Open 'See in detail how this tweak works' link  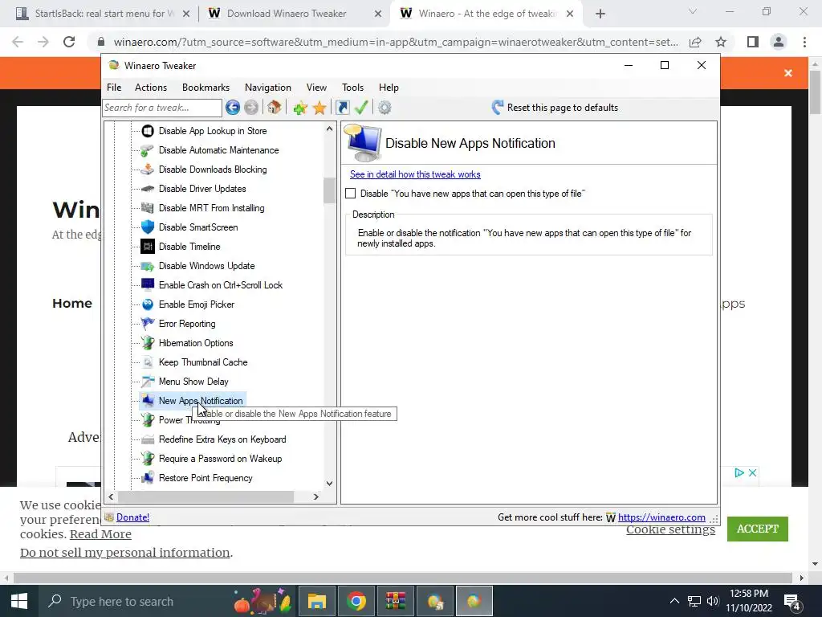(415, 174)
